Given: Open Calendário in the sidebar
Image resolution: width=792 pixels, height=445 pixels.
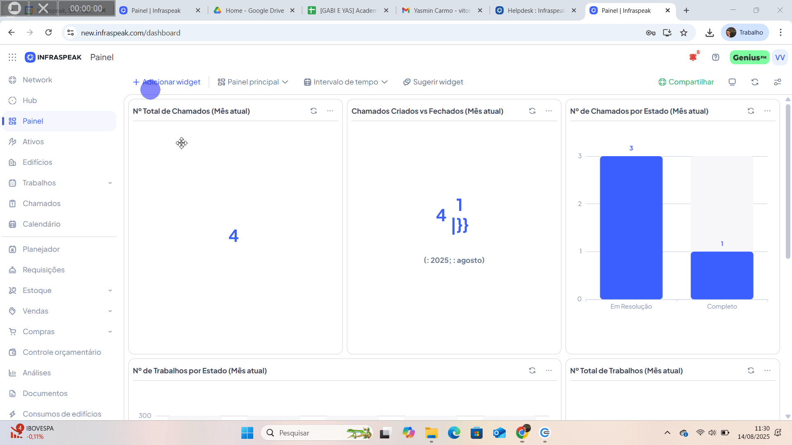Looking at the screenshot, I should pos(59,224).
